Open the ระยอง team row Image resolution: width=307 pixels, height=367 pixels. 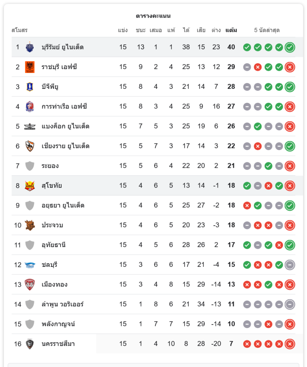click(50, 166)
